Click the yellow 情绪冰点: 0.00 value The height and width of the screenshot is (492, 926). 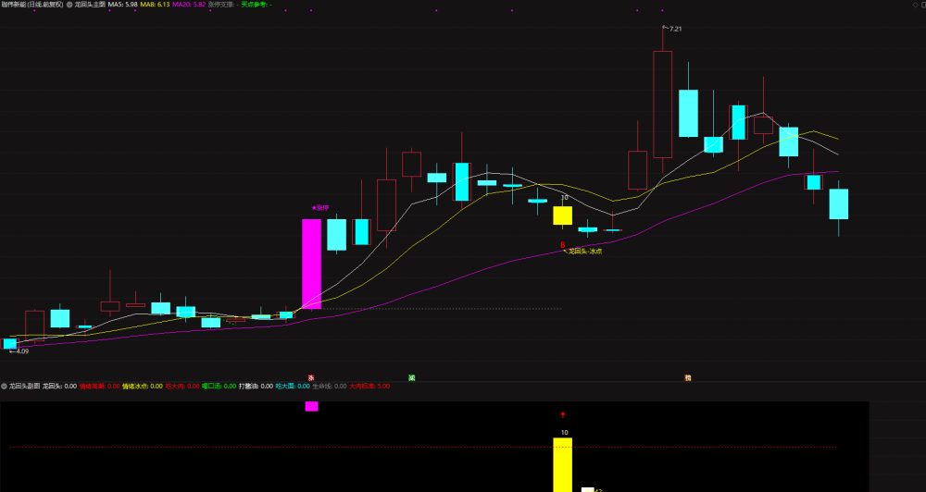143,386
